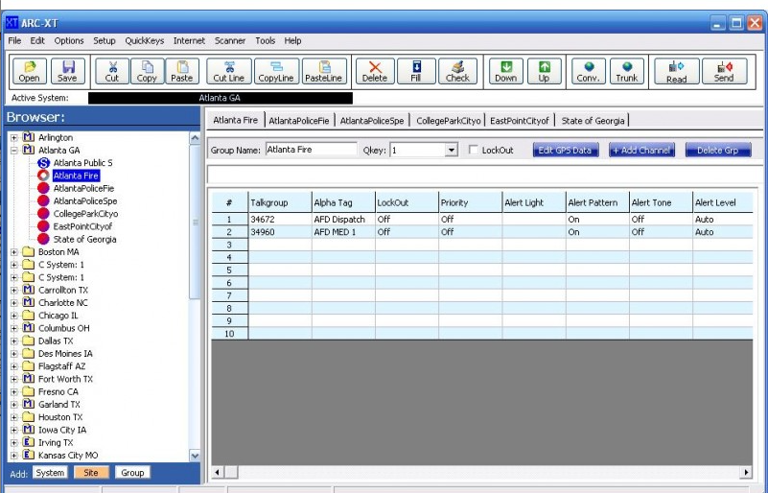Switch to the State of Georgia tab
The height and width of the screenshot is (493, 768).
tap(593, 121)
